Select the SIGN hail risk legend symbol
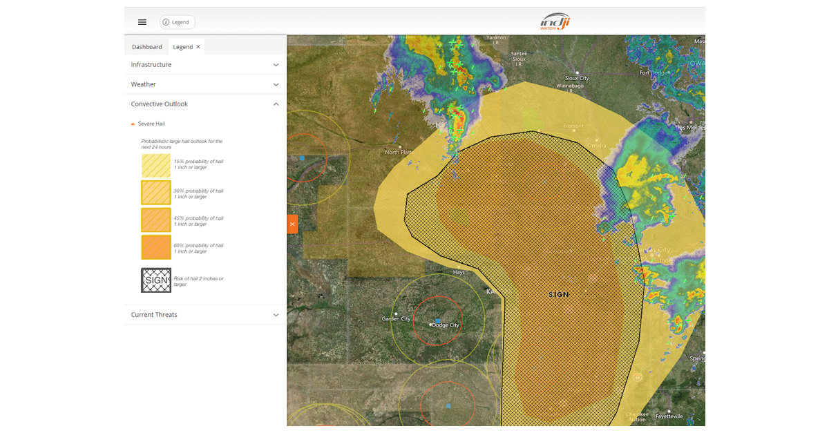829x433 pixels. click(155, 280)
